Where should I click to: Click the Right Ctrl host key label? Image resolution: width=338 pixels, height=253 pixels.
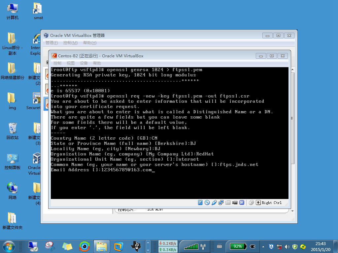pos(272,203)
